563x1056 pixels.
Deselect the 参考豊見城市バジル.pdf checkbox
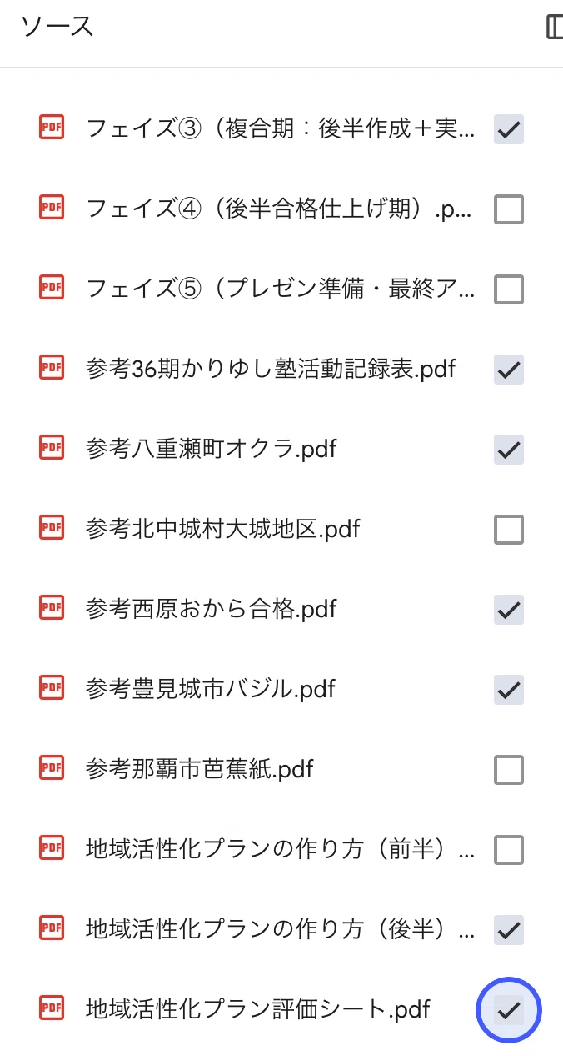point(509,690)
